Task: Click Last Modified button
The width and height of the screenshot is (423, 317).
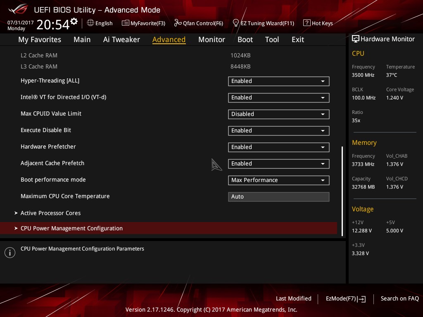Action: (294, 298)
